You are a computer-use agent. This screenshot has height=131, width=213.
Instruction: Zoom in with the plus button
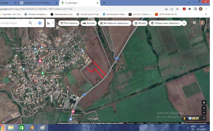204,108
